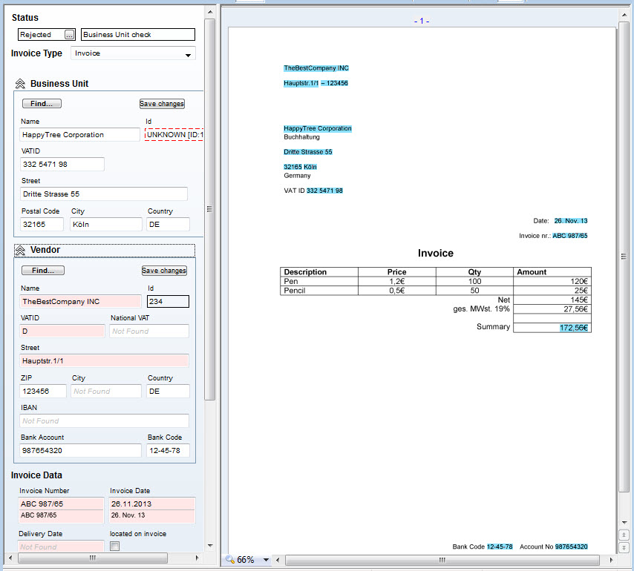The image size is (634, 571).
Task: Click the highlighted invoice number ABC 987/65 in document
Action: tap(570, 236)
